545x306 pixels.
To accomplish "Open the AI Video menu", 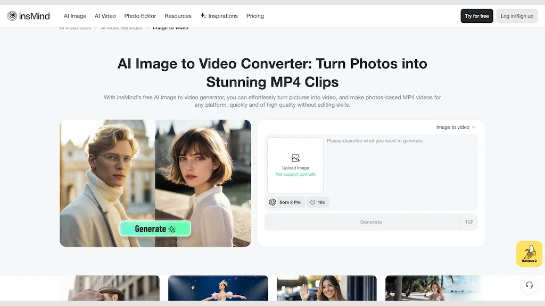I will click(x=105, y=16).
